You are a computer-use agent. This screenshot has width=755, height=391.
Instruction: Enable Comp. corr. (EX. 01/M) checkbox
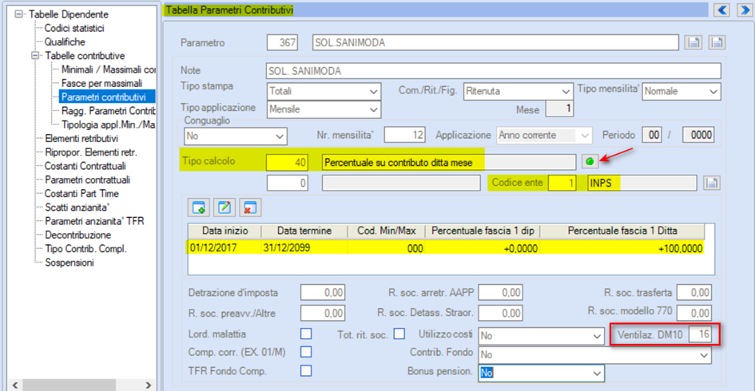306,352
